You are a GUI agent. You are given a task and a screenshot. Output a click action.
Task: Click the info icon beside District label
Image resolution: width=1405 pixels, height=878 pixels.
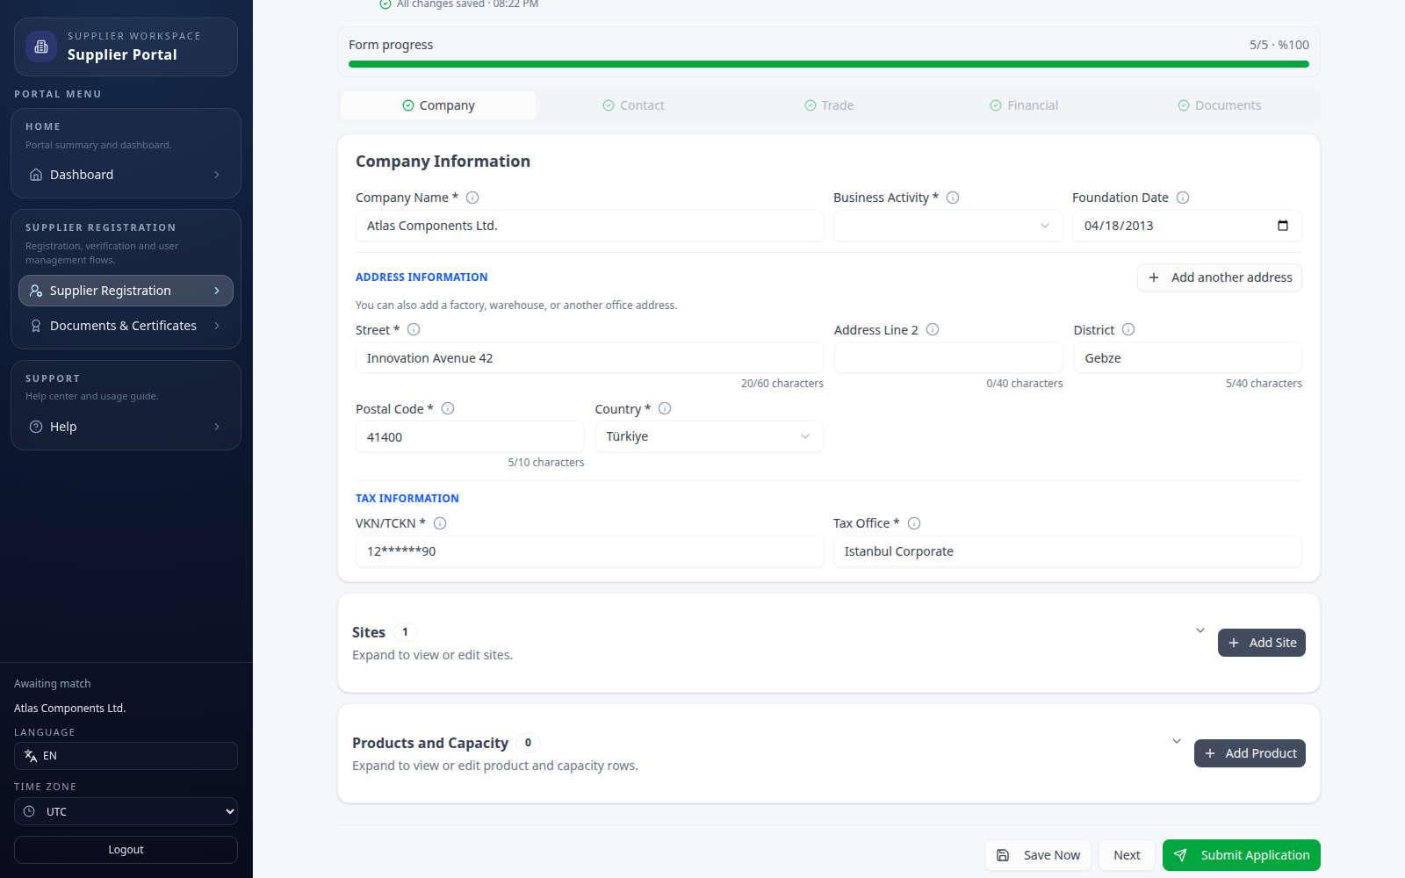(1128, 329)
